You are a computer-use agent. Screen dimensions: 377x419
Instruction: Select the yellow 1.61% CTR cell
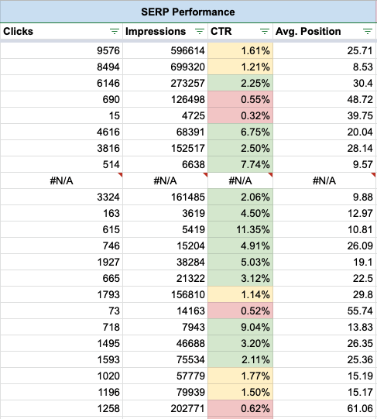241,50
